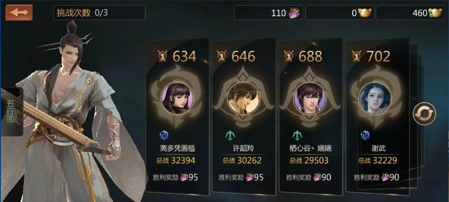Image resolution: width=449 pixels, height=202 pixels.
Task: Refresh the opponent list
Action: point(424,114)
